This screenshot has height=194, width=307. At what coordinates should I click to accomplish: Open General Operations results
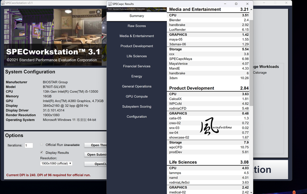137,86
